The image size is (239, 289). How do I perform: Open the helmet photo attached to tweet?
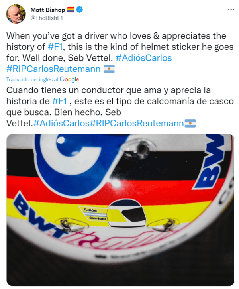tap(120, 210)
